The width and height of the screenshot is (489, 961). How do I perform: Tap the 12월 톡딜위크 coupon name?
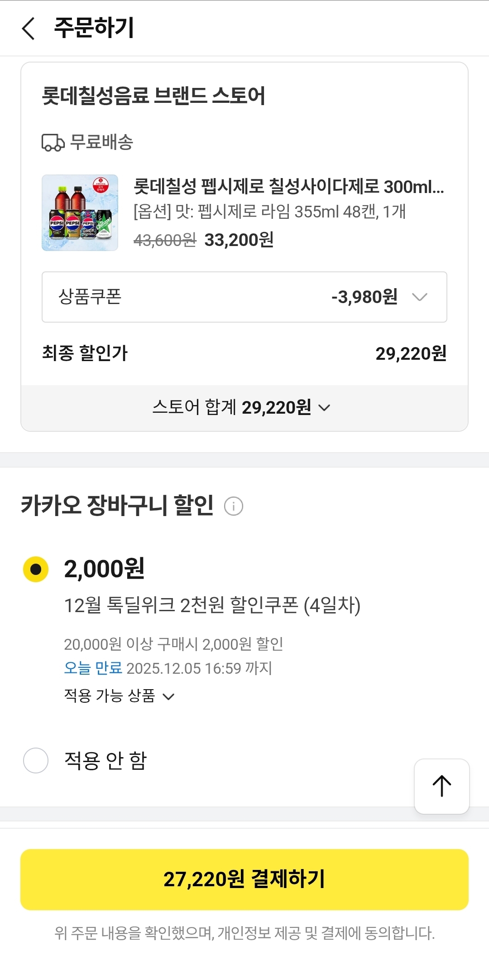212,605
